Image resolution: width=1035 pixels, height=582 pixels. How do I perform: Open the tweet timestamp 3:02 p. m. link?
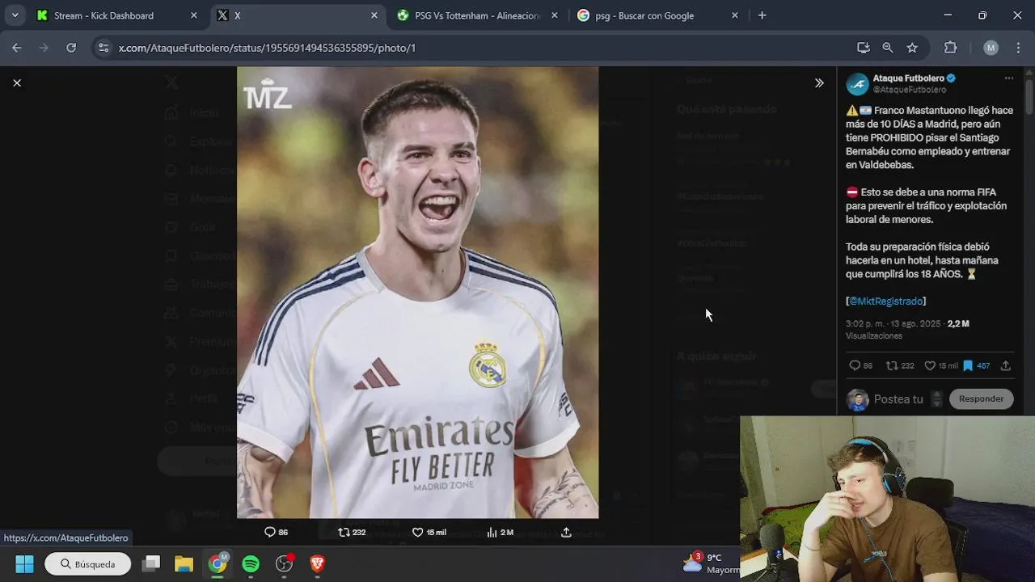point(893,323)
